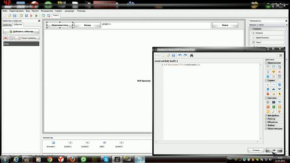Click the Добавить событие button
Viewport: 290px width, 163px height.
coord(21,31)
